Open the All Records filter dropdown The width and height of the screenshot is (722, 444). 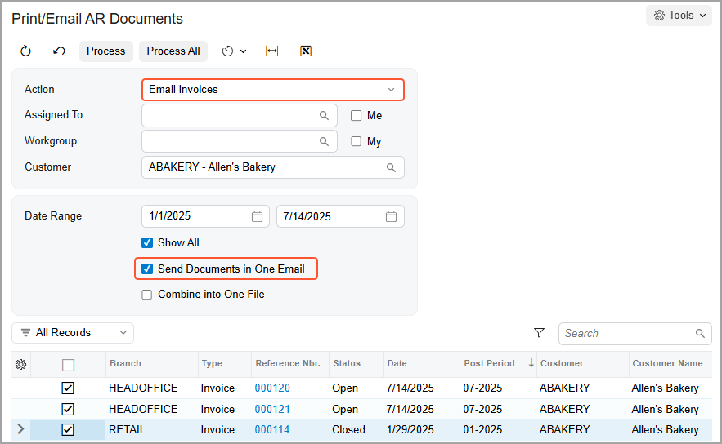(73, 333)
